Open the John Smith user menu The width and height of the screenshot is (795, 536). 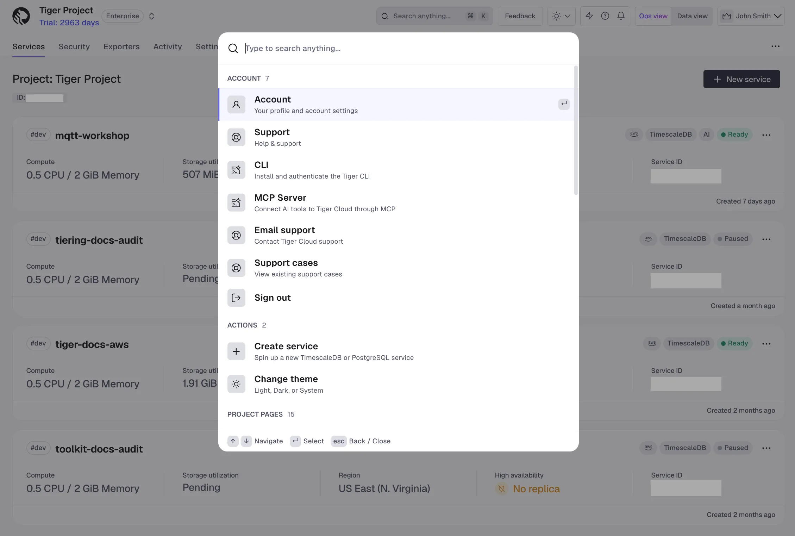[x=751, y=16]
